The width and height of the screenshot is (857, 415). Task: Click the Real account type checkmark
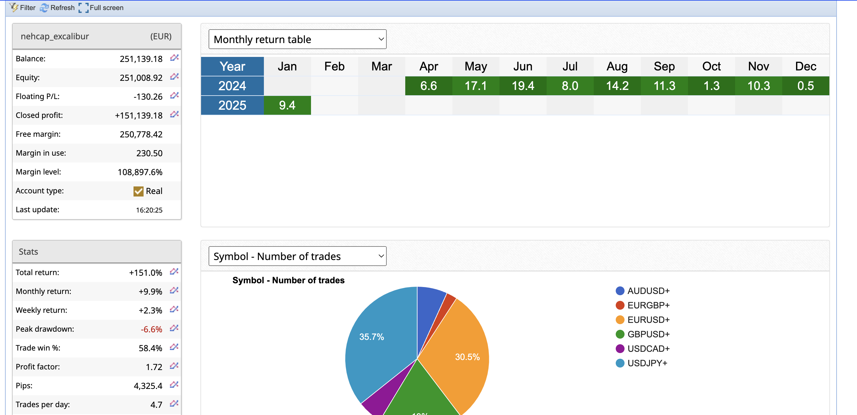click(x=138, y=191)
